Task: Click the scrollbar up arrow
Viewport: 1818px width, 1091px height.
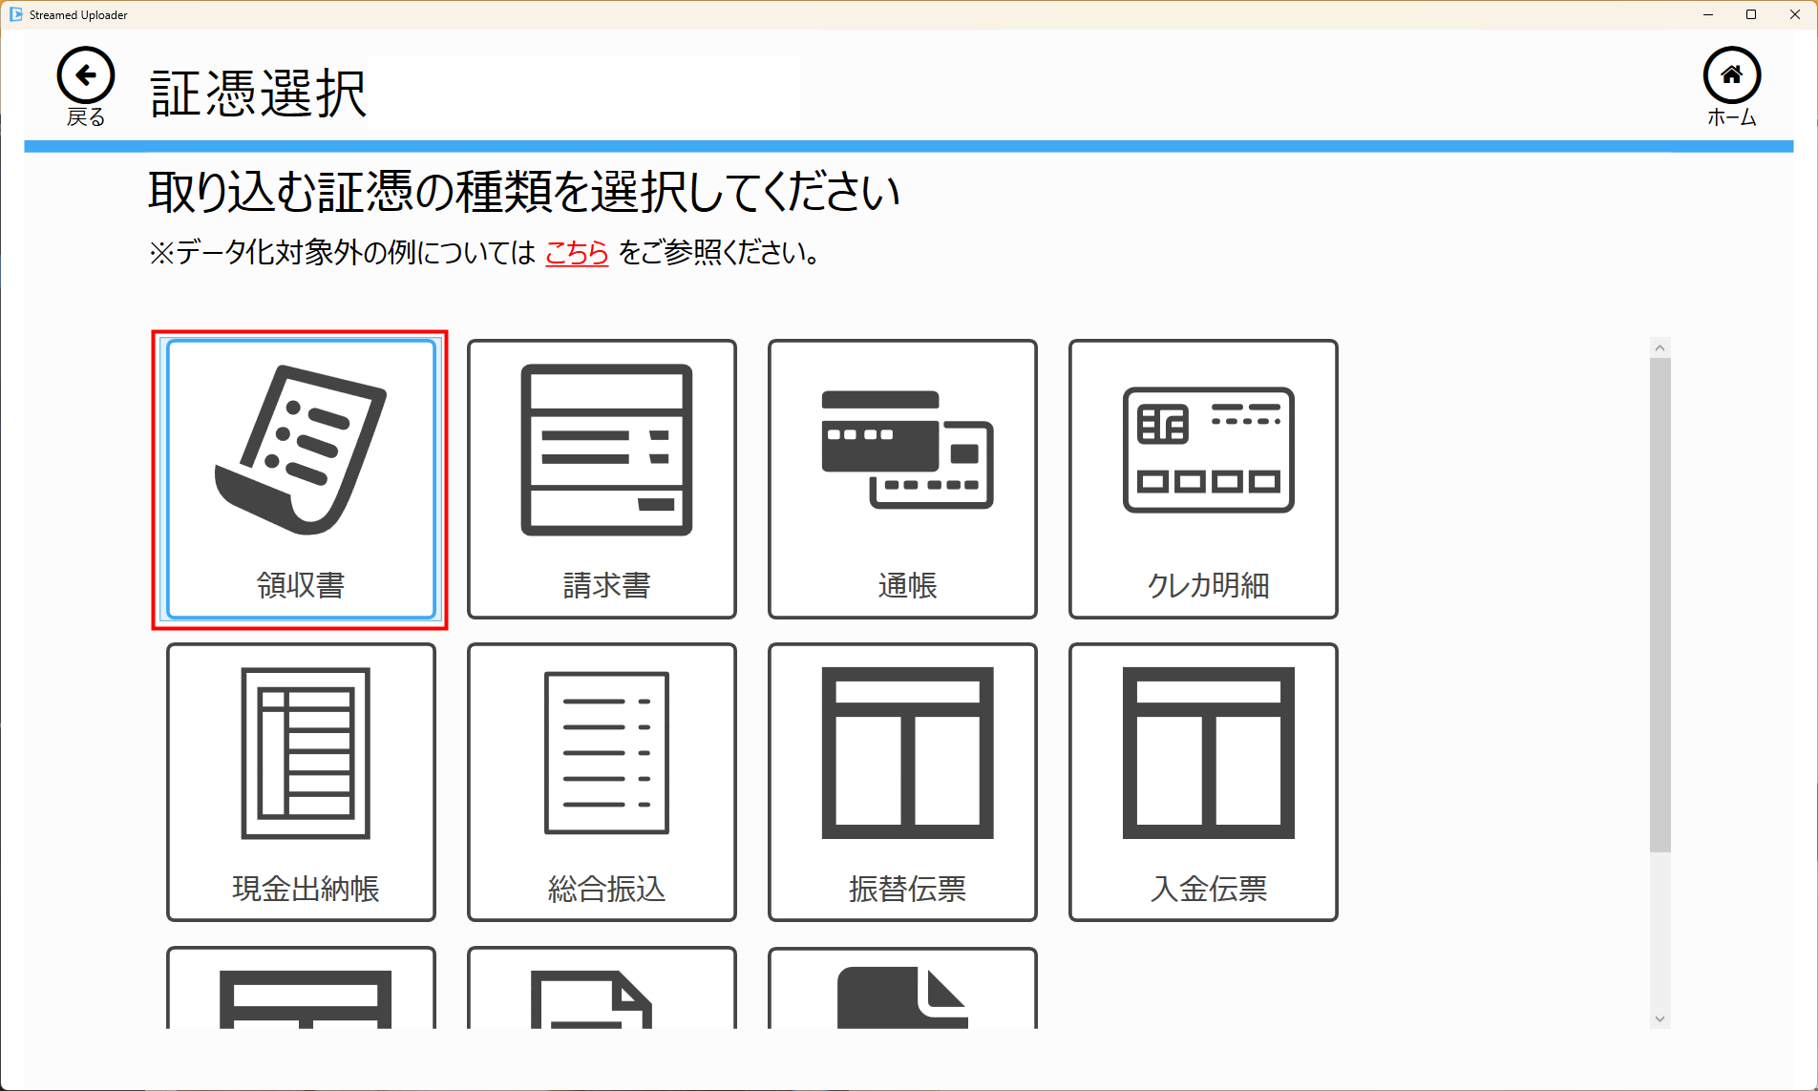Action: (x=1659, y=348)
